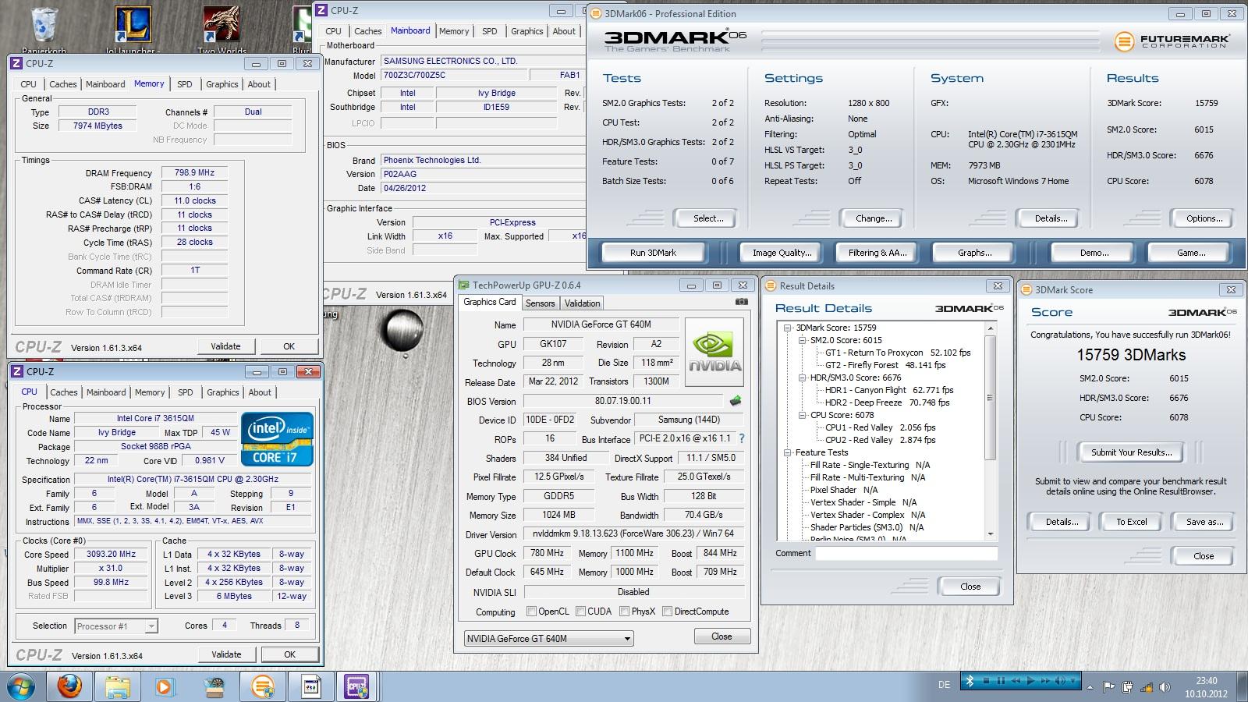
Task: Collapse the HDR/SM3.0 Score tree node
Action: [x=803, y=378]
